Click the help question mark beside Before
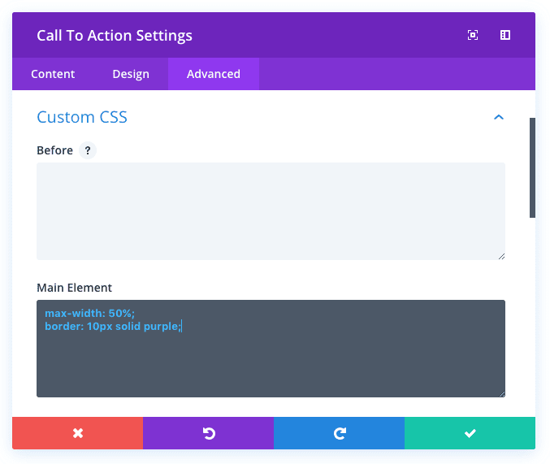The image size is (550, 464). [88, 150]
